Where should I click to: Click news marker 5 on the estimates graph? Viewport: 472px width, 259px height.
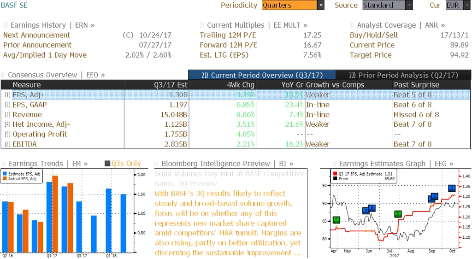click(x=372, y=207)
